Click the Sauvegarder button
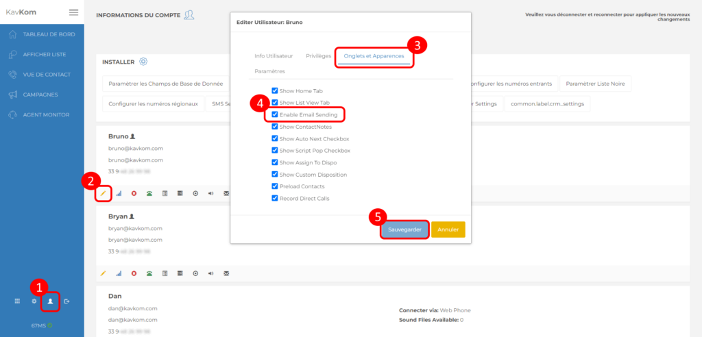Viewport: 702px width, 337px height. coord(404,229)
